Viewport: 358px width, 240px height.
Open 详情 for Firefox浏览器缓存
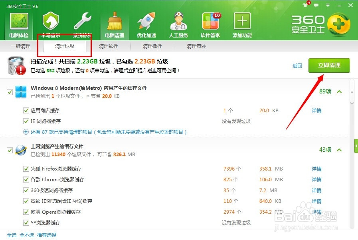point(316,169)
